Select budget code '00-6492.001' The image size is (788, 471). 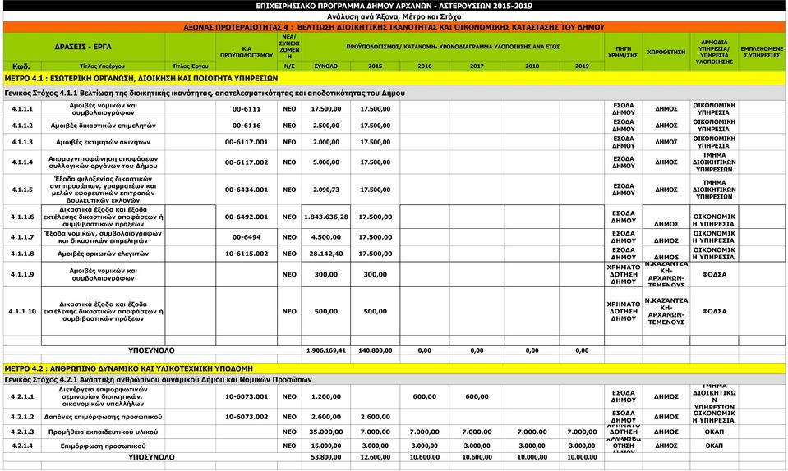247,217
